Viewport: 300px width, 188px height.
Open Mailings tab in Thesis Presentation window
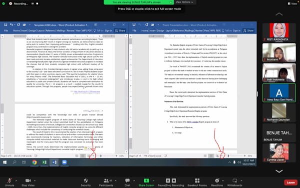point(189,30)
